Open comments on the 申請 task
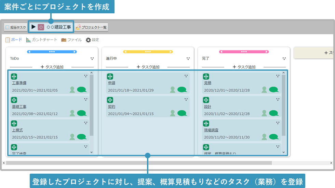The width and height of the screenshot is (335, 188). 182,90
